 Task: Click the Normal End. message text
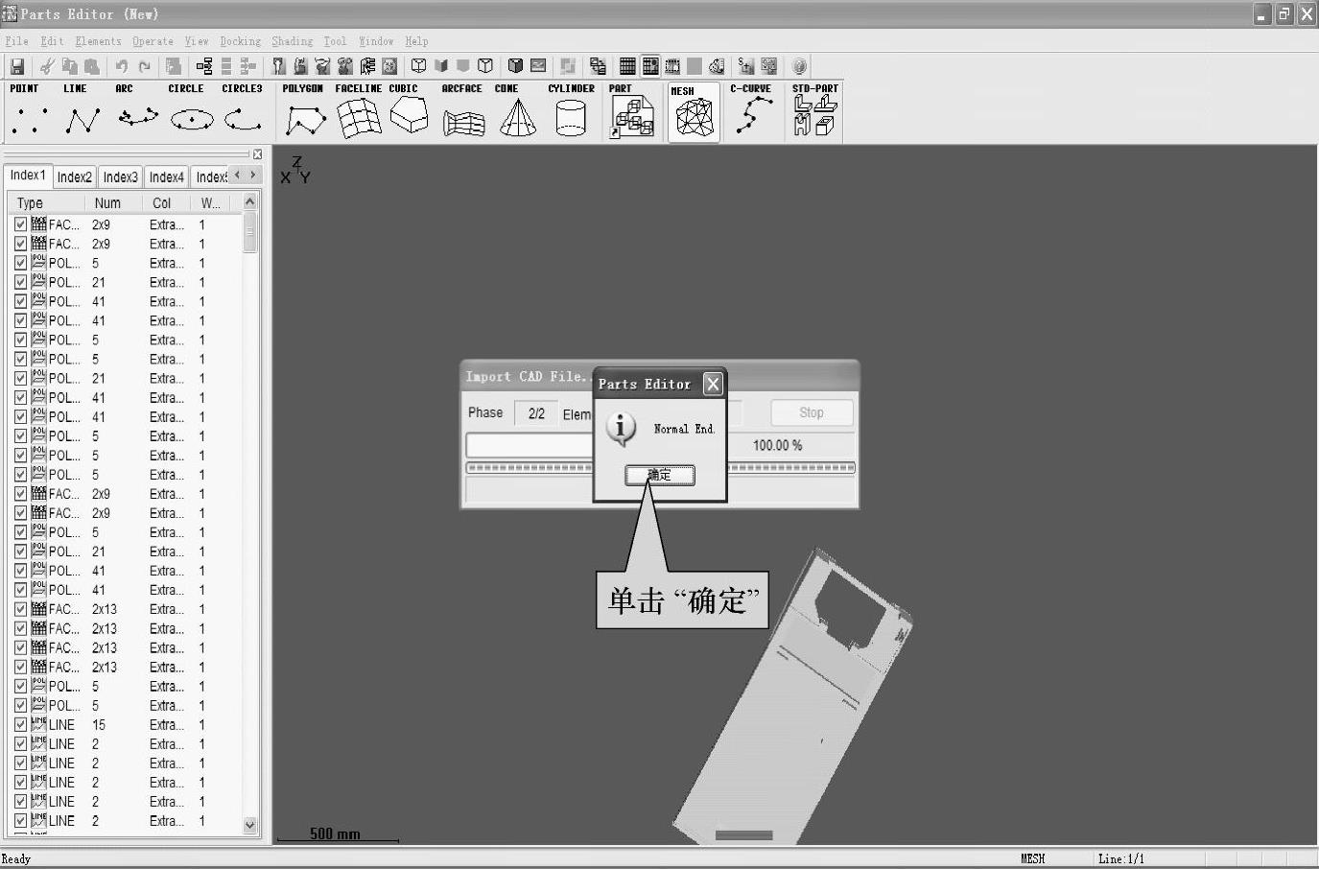(x=685, y=429)
